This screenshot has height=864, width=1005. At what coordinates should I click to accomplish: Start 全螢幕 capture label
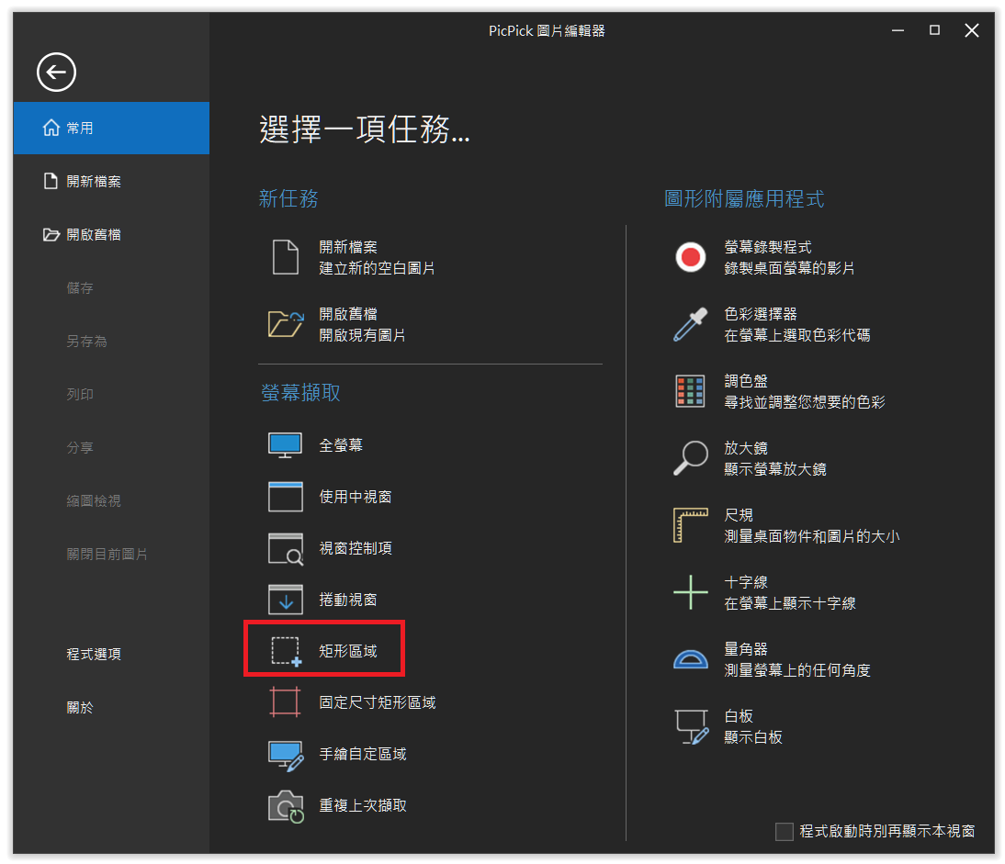click(x=341, y=445)
